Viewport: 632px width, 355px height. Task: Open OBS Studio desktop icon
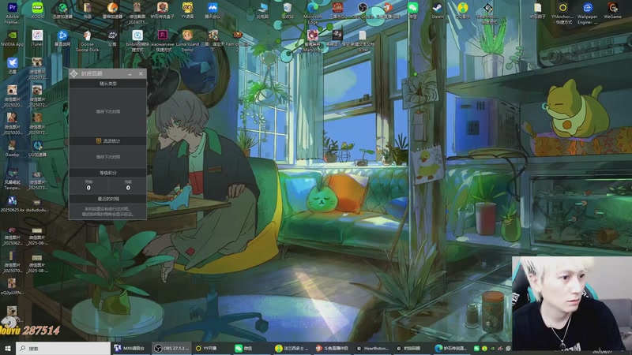[363, 11]
